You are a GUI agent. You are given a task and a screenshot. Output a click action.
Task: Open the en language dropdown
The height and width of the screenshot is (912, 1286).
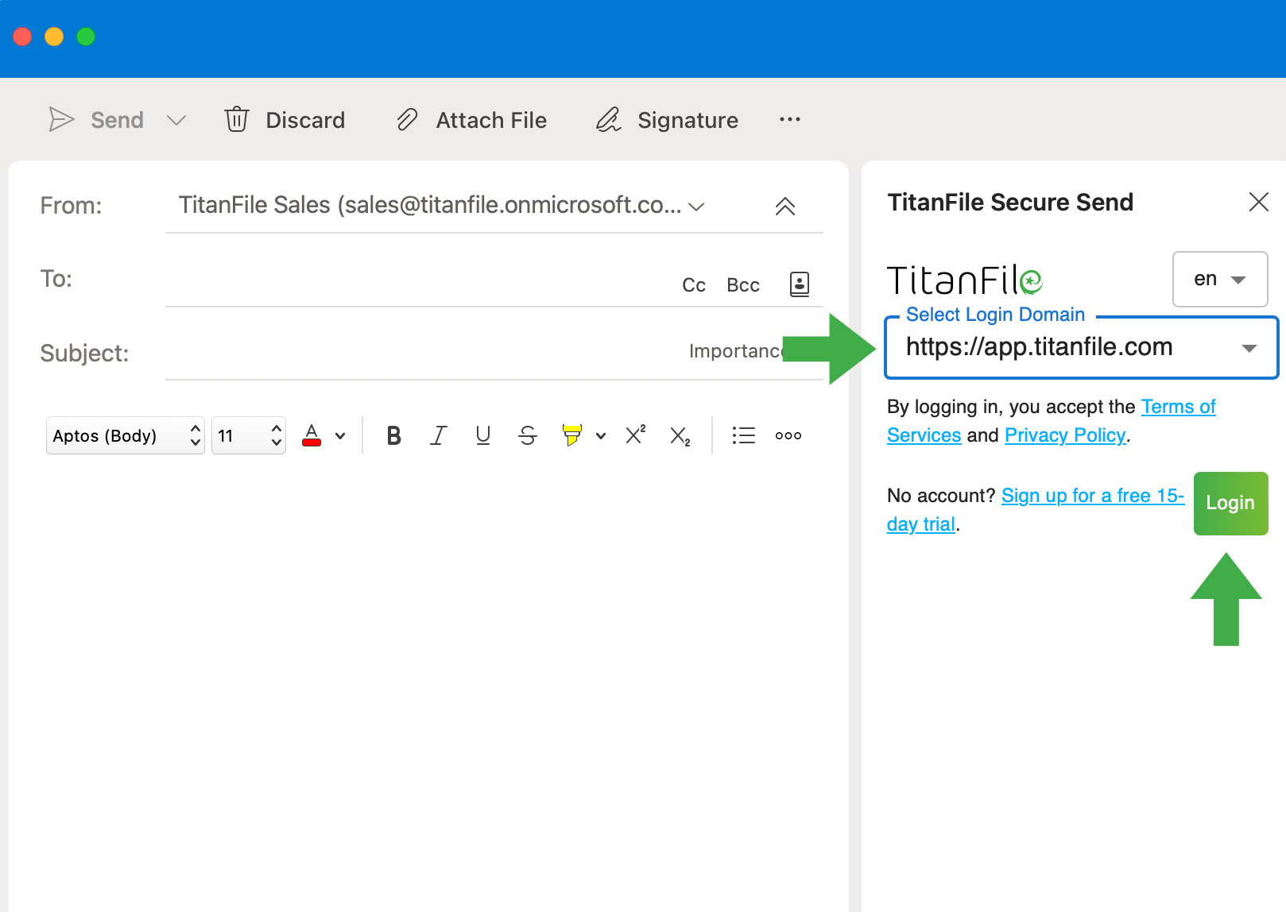[1220, 279]
